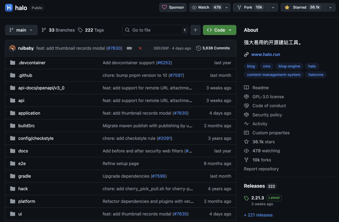Click the star icon beside 36.1k stars

coord(246,142)
